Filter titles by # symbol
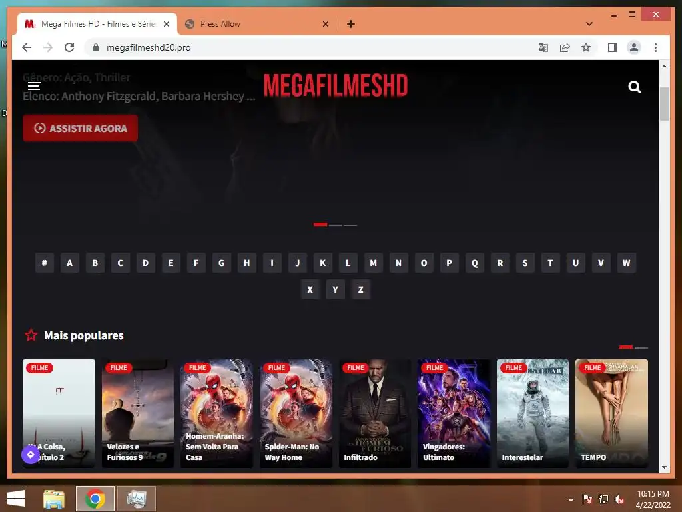The height and width of the screenshot is (512, 682). tap(45, 263)
